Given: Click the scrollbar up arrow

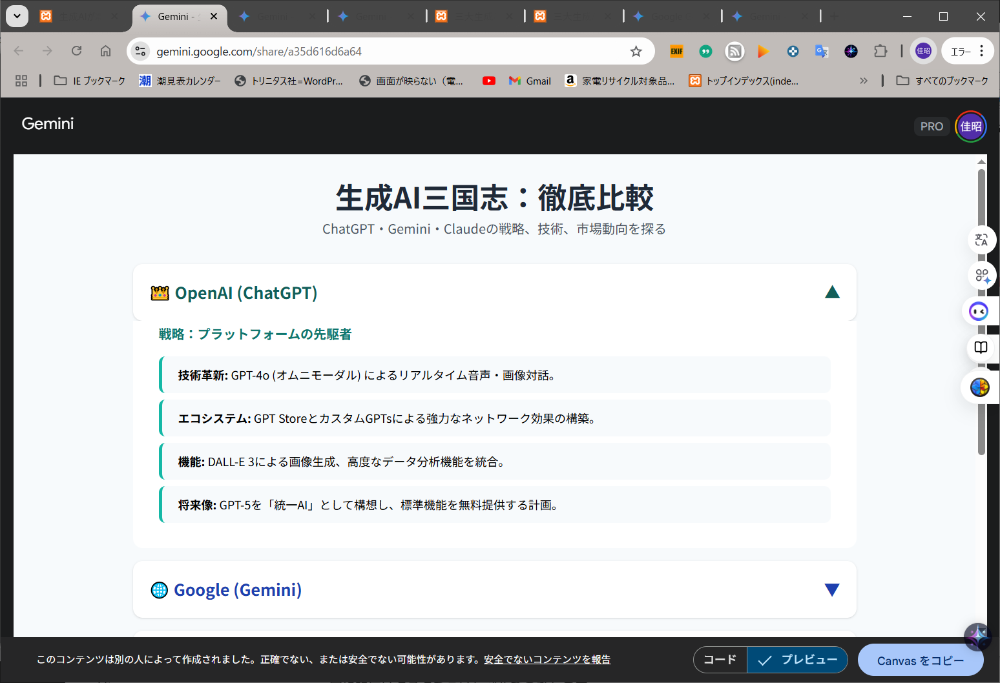Looking at the screenshot, I should 981,161.
